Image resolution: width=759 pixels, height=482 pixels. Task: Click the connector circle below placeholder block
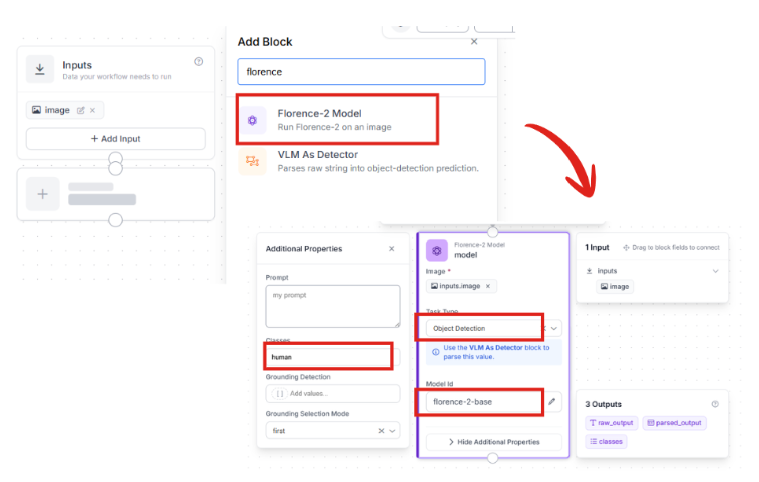pos(116,220)
